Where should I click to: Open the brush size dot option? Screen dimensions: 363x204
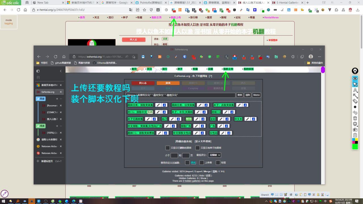[x=355, y=107]
